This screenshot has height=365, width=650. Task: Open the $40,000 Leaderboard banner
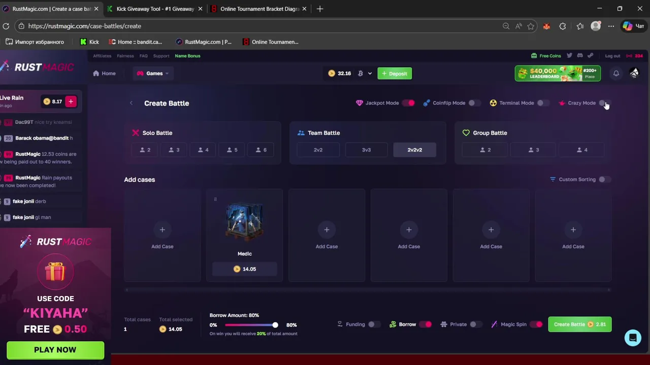(558, 74)
